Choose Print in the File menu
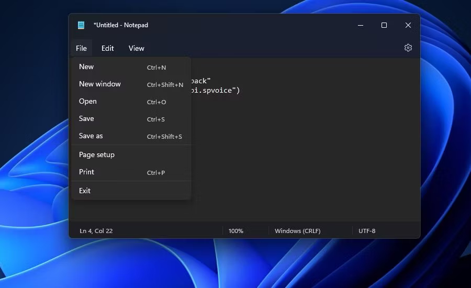The width and height of the screenshot is (471, 288). (131, 172)
